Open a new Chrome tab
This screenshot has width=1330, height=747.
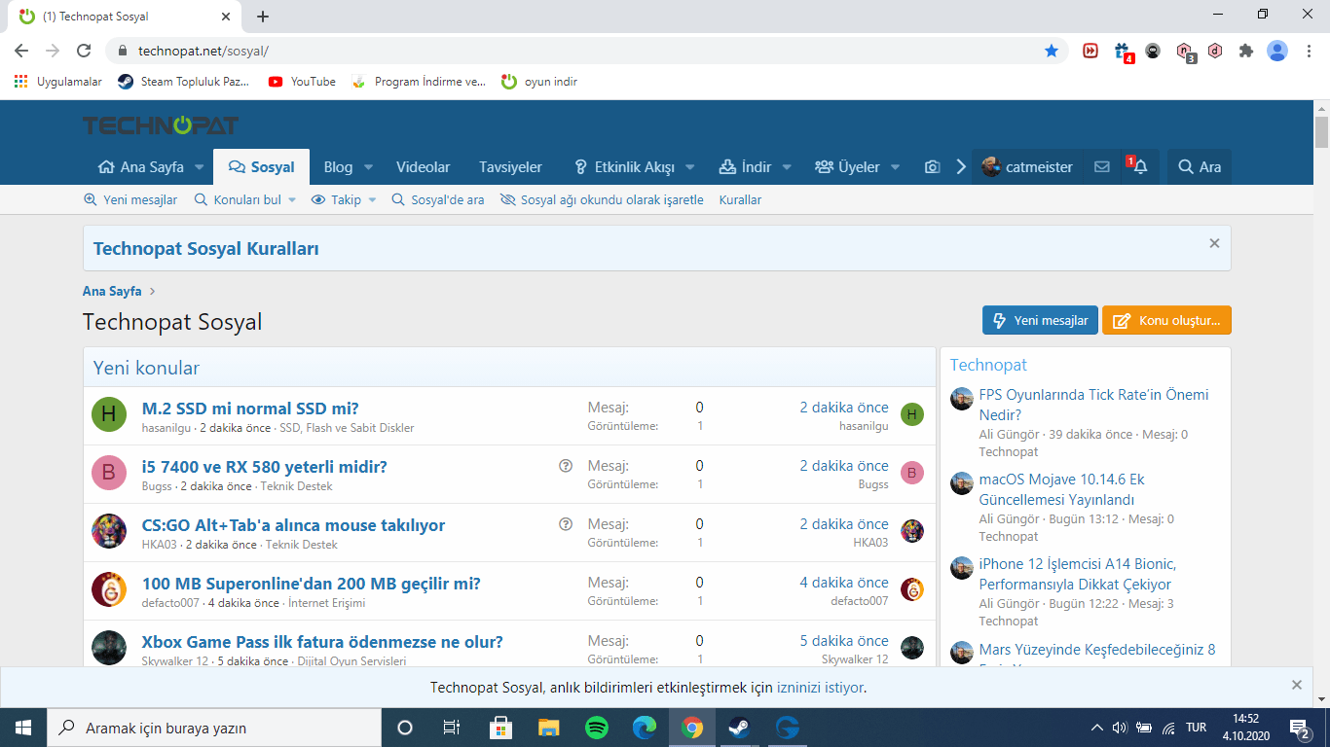pyautogui.click(x=263, y=17)
